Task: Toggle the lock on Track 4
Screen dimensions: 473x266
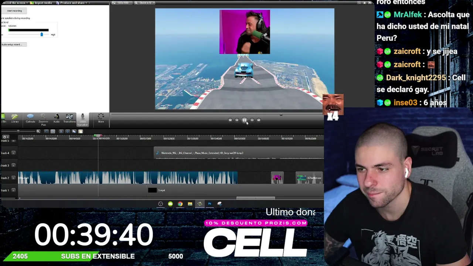Action: (13, 153)
